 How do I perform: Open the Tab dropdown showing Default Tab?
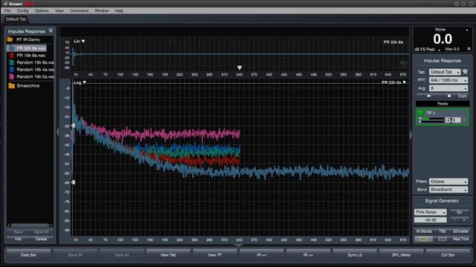445,72
